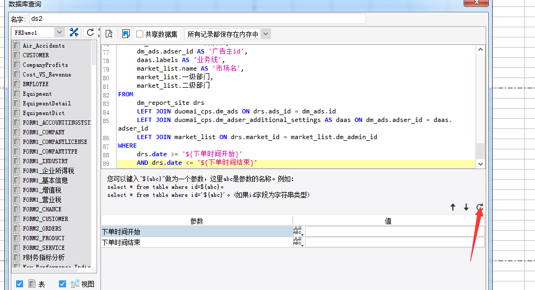Select FORM1_基本信息 table
Screen dimensions: 535x290
45,180
